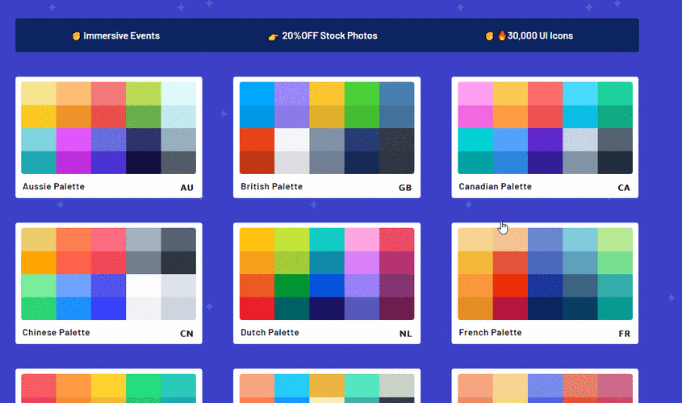Viewport: 682px width, 403px height.
Task: Open the Aussie Palette title
Action: [53, 187]
